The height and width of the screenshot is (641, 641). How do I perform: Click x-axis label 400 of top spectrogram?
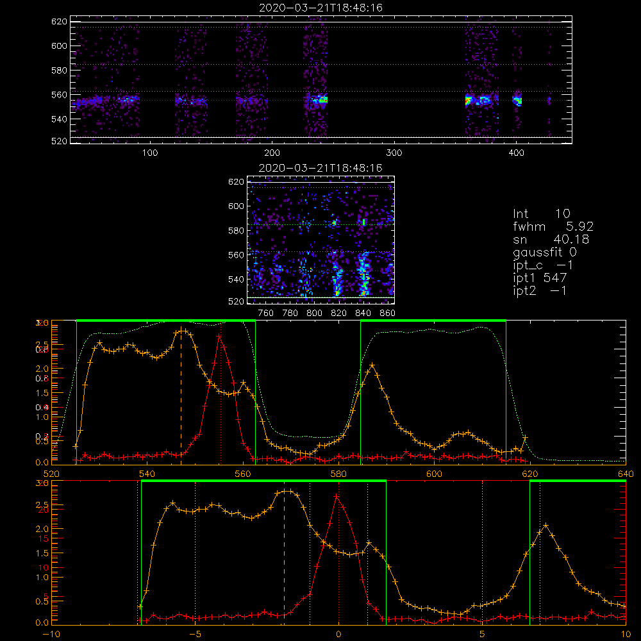point(516,153)
